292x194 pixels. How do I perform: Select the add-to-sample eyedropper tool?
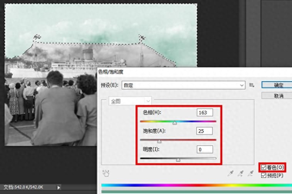tap(241, 174)
